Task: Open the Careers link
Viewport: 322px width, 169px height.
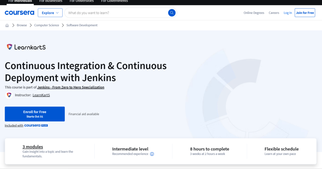Action: (274, 13)
